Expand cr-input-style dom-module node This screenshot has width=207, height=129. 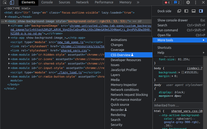coord(9,68)
